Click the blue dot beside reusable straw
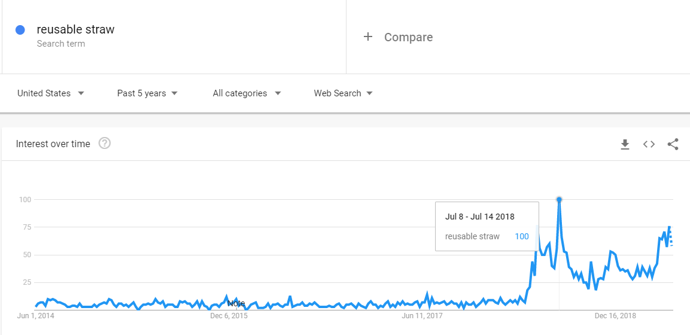Image resolution: width=690 pixels, height=335 pixels. (x=20, y=30)
